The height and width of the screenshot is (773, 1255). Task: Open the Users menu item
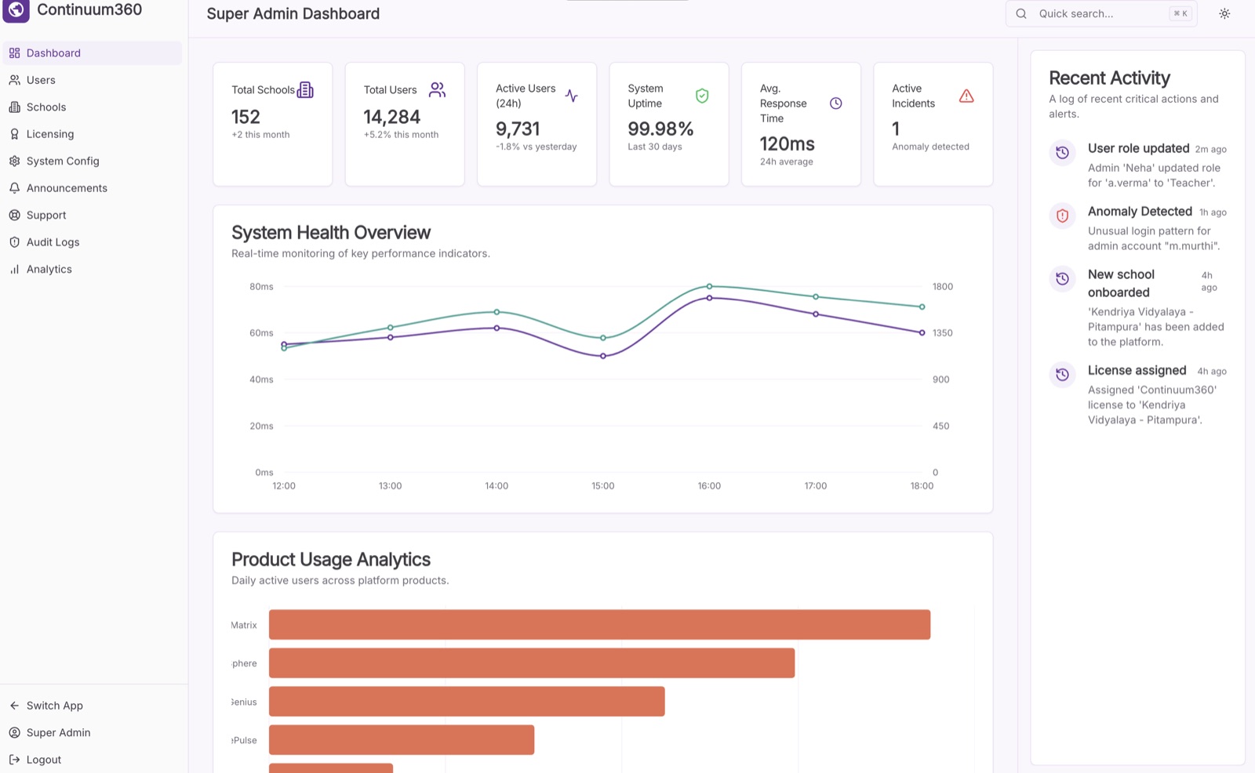[x=93, y=80]
